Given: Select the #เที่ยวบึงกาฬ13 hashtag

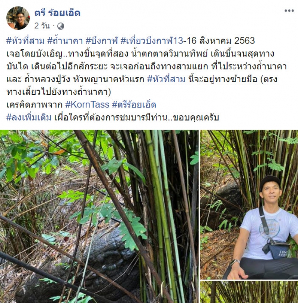Looking at the screenshot, I should (x=152, y=41).
